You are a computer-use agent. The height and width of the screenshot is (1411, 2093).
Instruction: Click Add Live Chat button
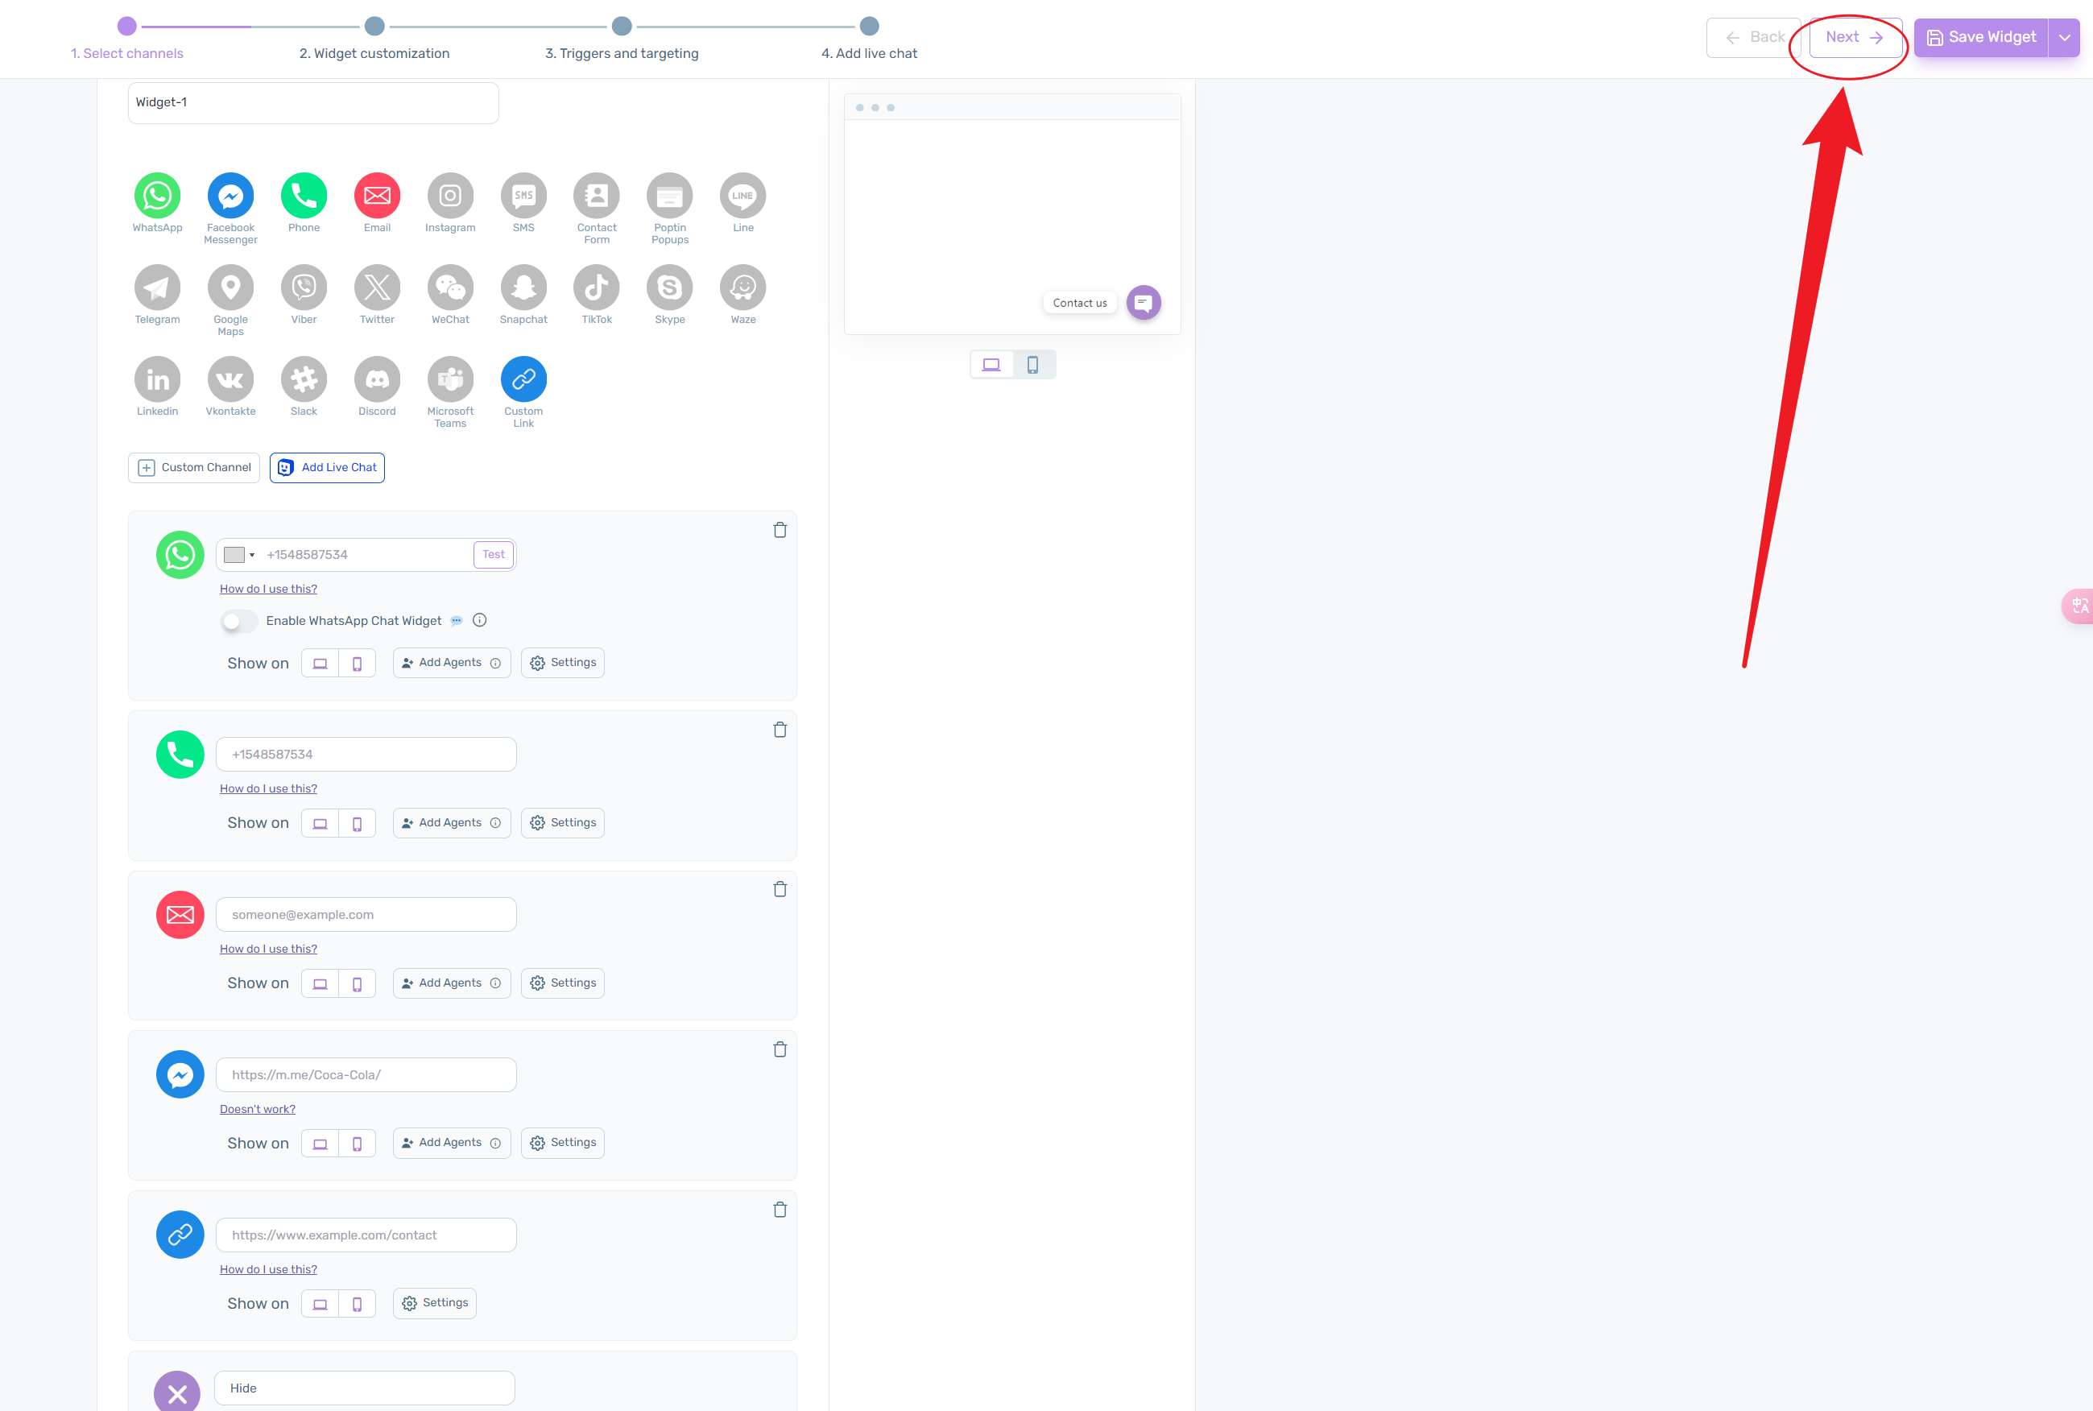(328, 468)
